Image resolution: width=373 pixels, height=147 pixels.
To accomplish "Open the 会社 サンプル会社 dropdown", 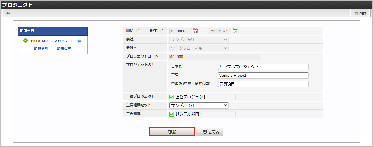I will (x=199, y=40).
